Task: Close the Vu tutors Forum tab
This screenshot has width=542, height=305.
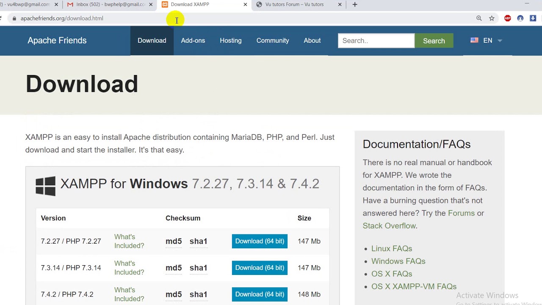Action: (x=340, y=5)
